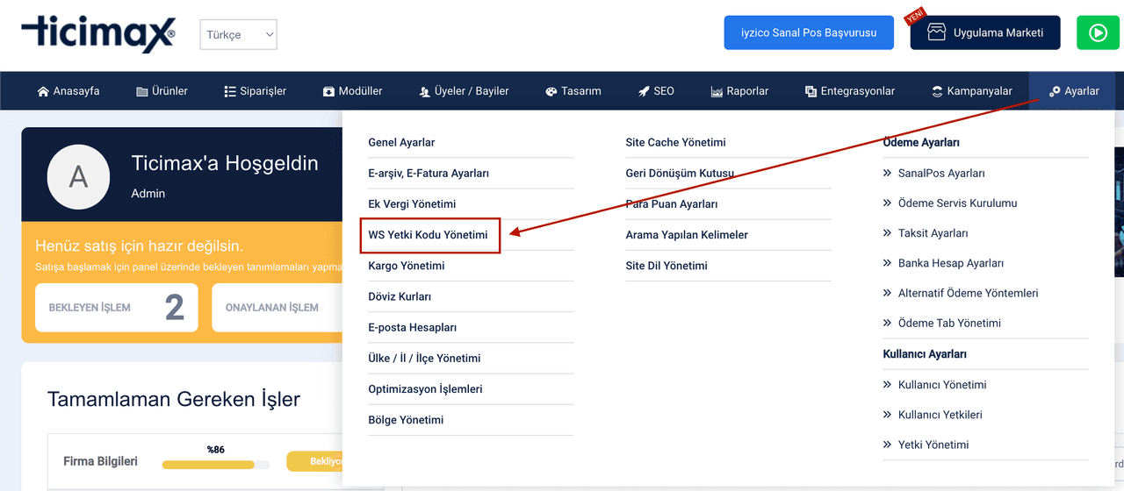The height and width of the screenshot is (491, 1124).
Task: Click the Firma Bilgileri progress bar
Action: point(215,464)
